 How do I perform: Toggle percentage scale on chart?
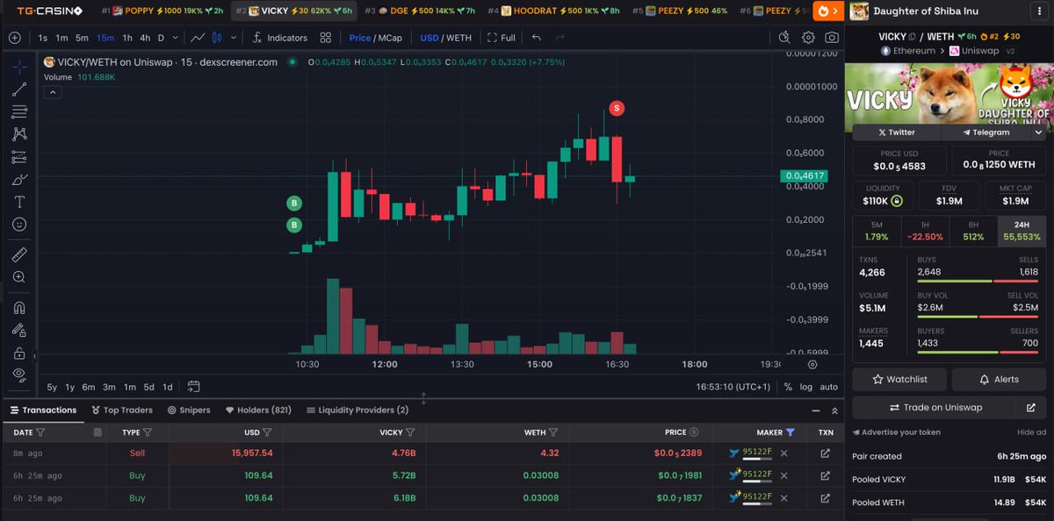(x=788, y=387)
